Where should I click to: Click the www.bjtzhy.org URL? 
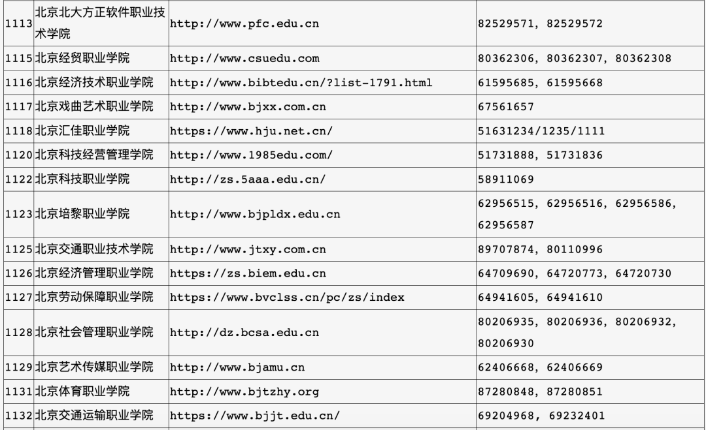coord(244,392)
